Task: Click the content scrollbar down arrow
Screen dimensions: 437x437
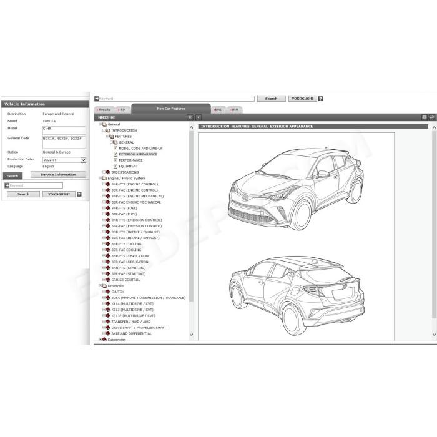Action: [x=434, y=334]
